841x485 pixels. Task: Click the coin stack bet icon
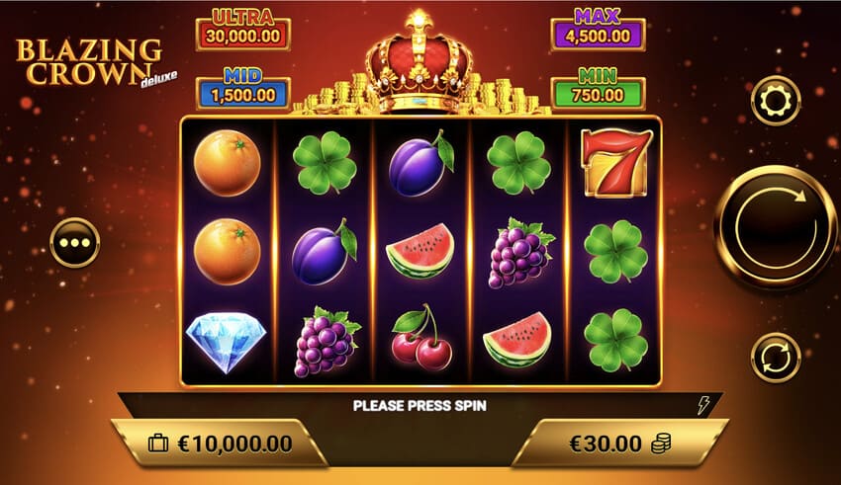[x=661, y=444]
